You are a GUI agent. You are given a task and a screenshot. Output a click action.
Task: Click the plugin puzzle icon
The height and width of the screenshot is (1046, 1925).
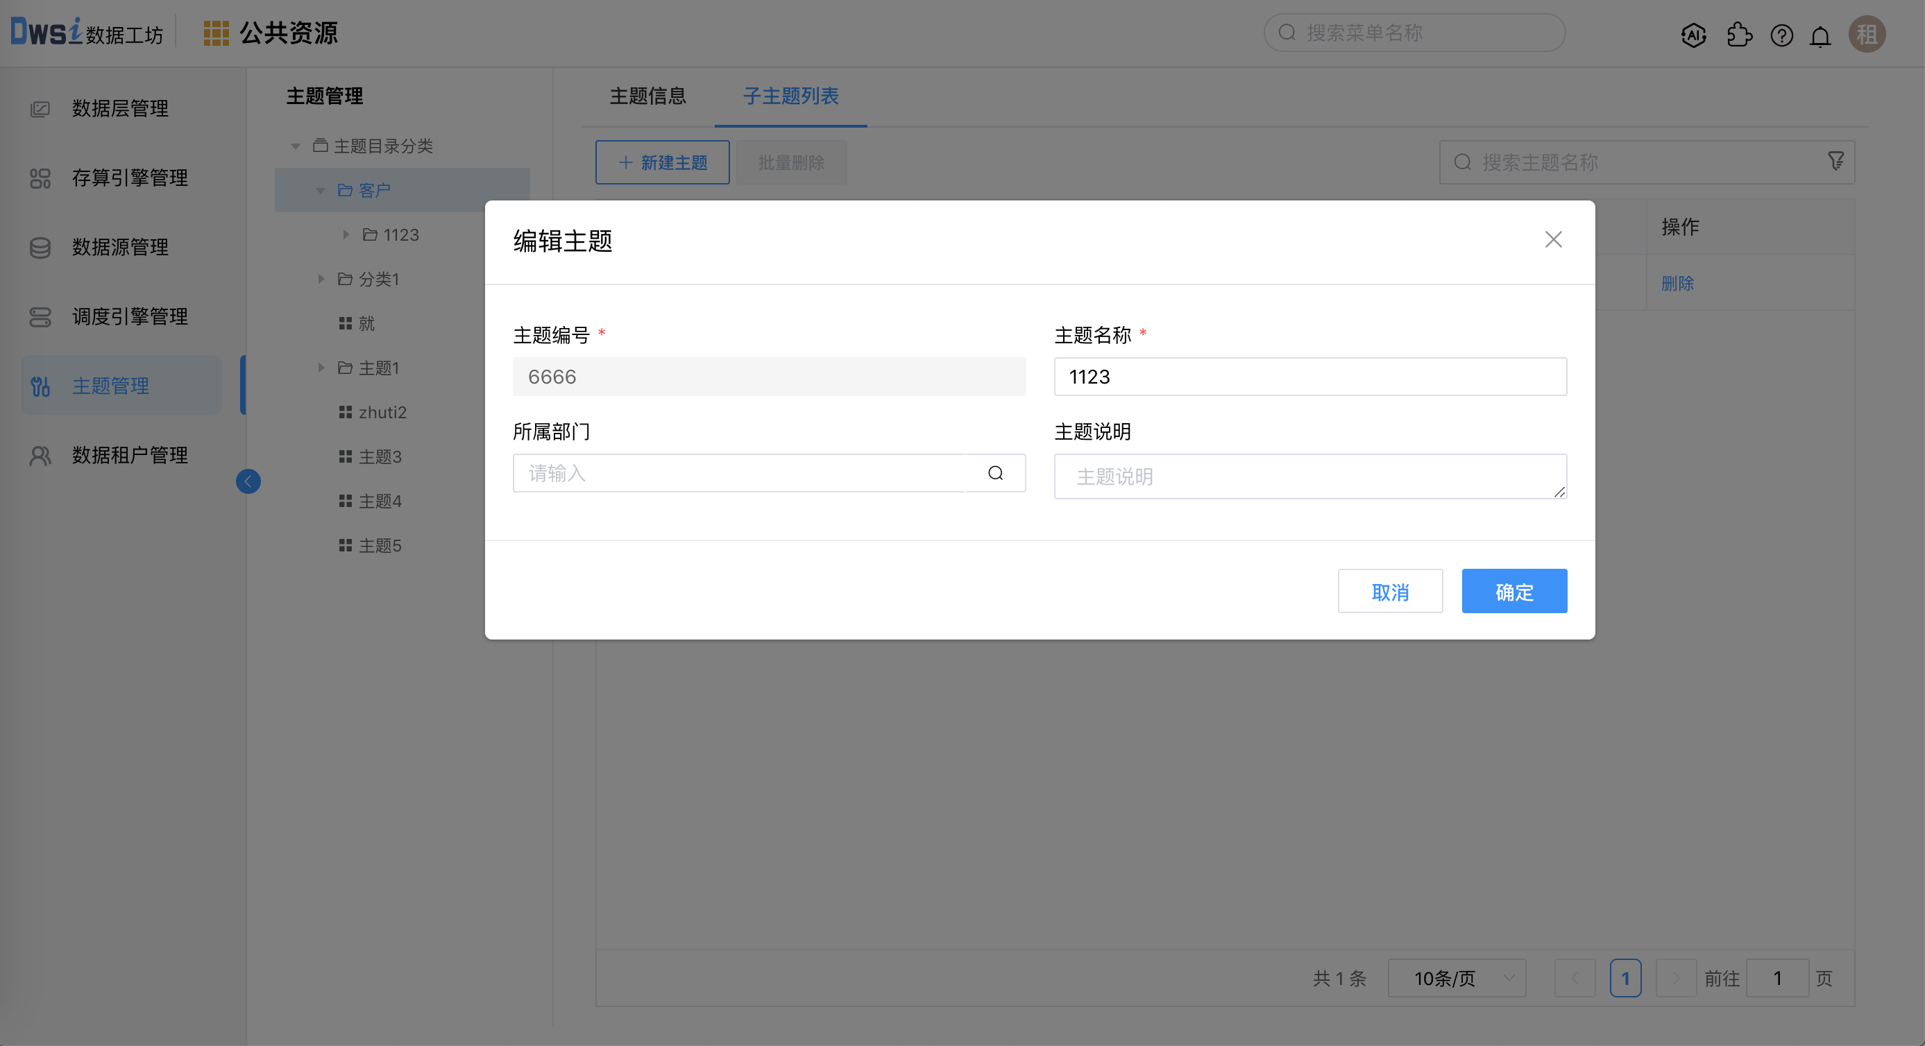point(1739,35)
